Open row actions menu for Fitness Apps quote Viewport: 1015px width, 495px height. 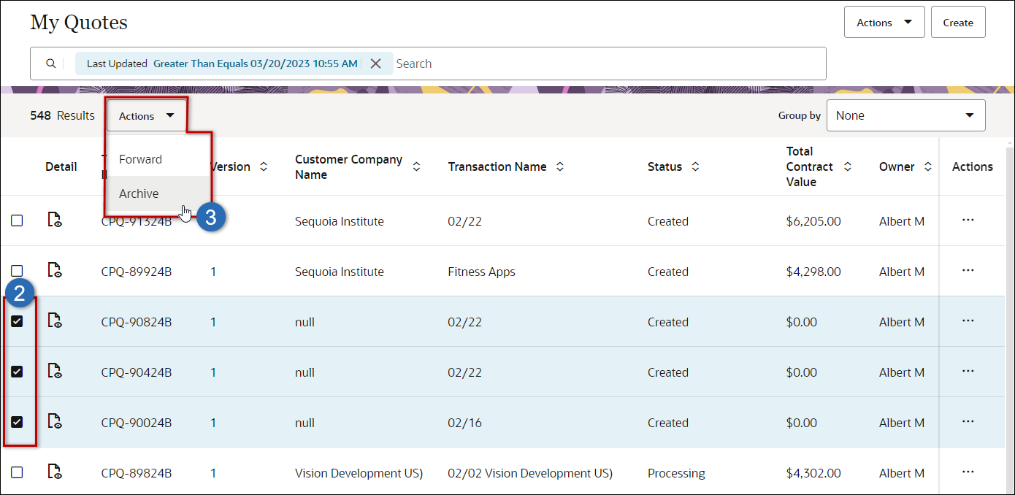click(968, 270)
